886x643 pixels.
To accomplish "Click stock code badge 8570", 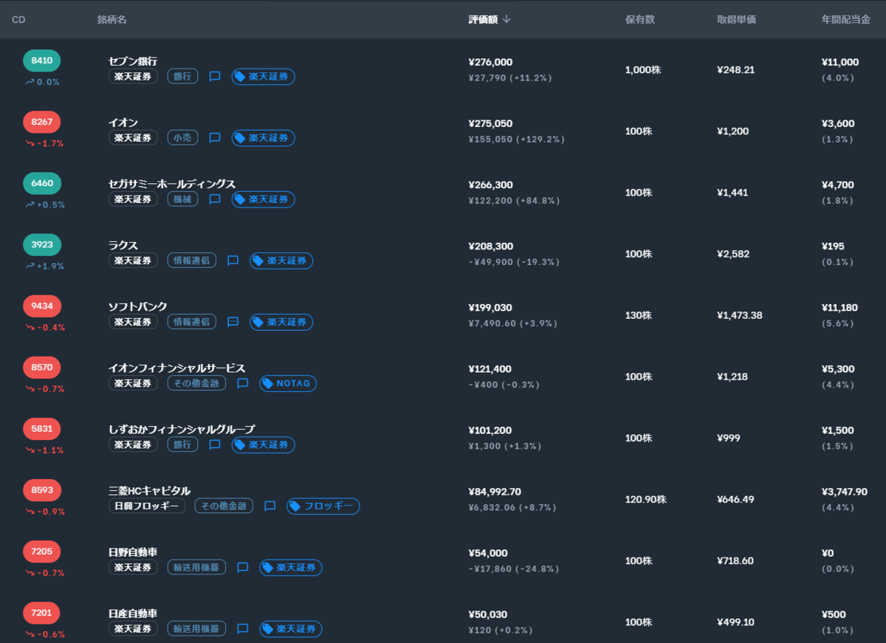I will 41,367.
